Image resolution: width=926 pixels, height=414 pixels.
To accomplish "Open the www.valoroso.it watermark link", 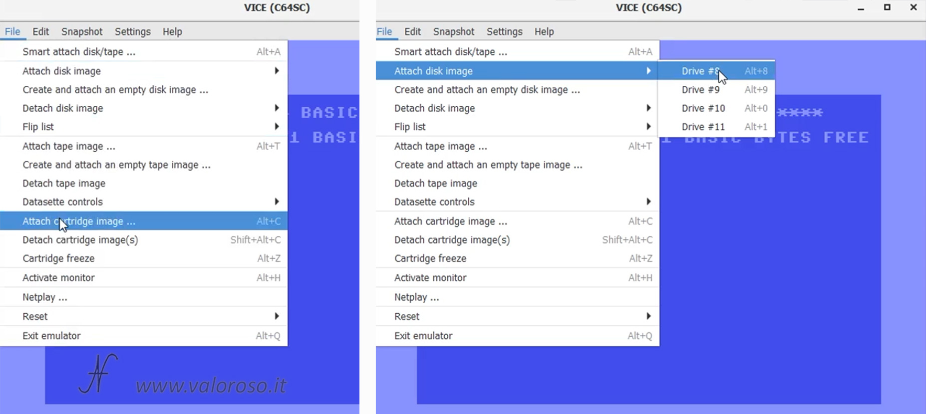I will click(211, 386).
